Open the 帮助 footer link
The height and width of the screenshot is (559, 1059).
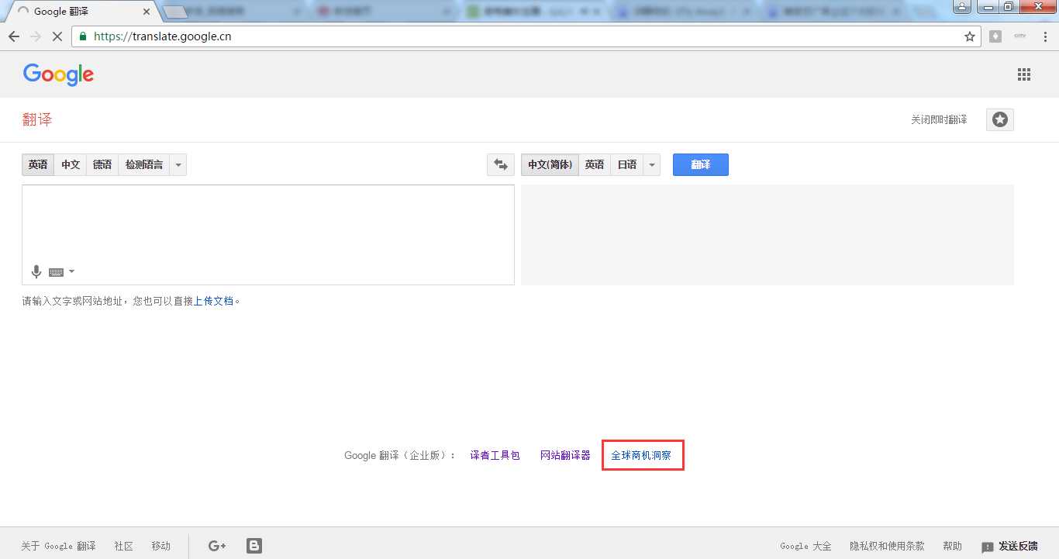[x=953, y=546]
